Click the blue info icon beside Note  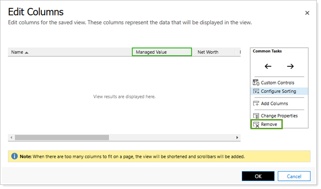click(14, 156)
